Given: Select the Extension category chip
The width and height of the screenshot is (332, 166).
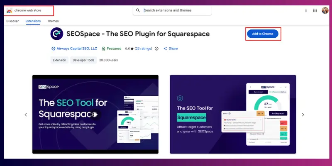Looking at the screenshot, I should coord(59,60).
